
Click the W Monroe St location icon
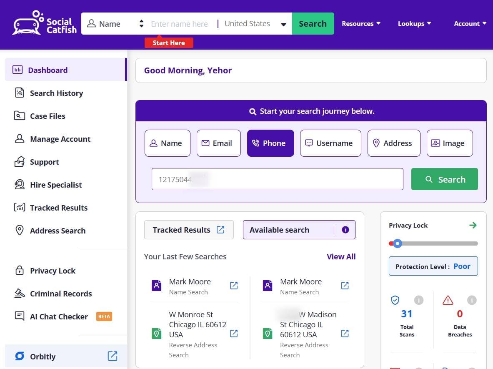coord(156,334)
